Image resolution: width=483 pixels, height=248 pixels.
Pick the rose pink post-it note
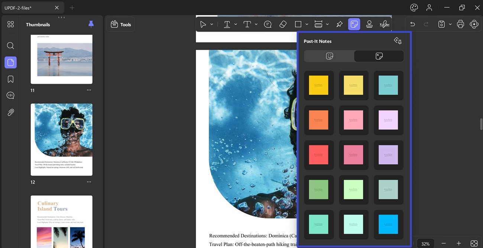coord(353,155)
